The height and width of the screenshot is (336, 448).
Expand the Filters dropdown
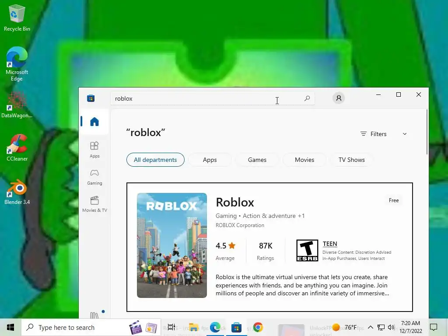tap(383, 134)
